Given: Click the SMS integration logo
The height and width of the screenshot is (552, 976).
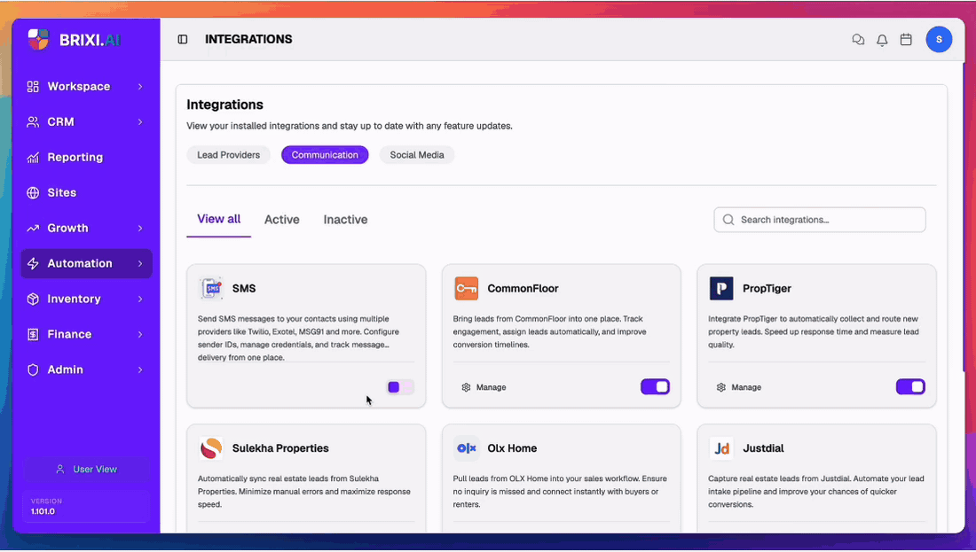Looking at the screenshot, I should point(211,289).
